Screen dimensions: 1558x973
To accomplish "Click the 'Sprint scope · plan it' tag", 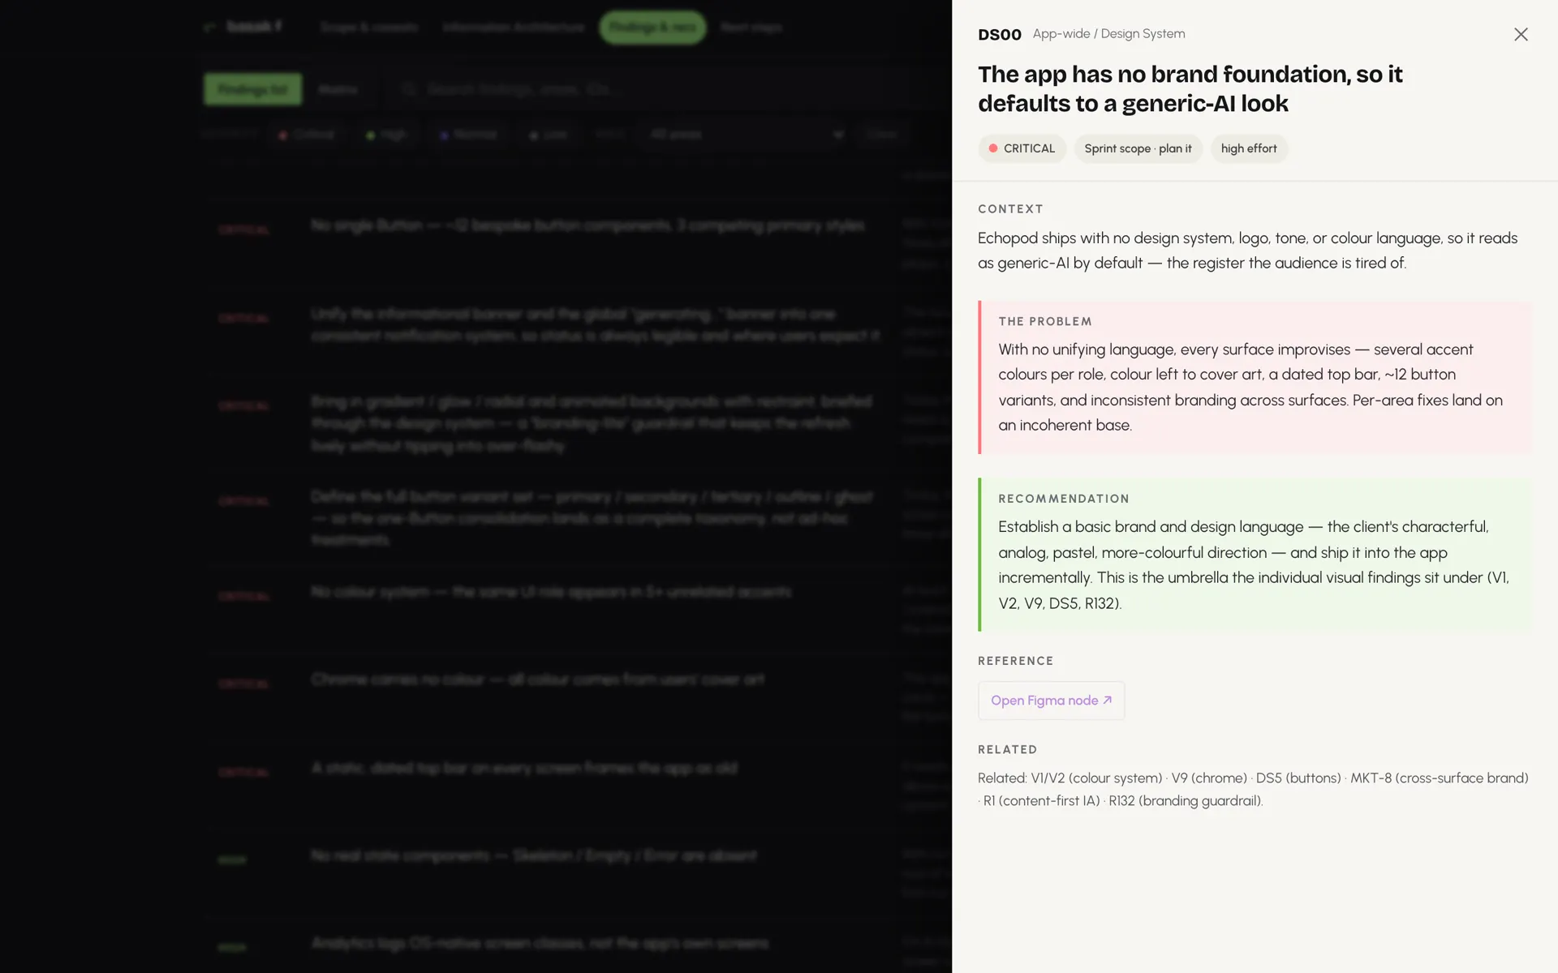I will pos(1138,148).
